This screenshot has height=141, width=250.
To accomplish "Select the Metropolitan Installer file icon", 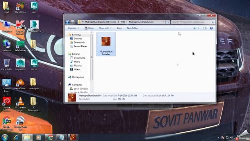I will 106,44.
